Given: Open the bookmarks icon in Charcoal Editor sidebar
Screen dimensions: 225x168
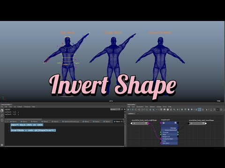Looking at the screenshot, I should (2, 120).
